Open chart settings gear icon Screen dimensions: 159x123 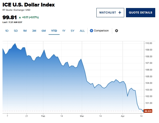pyautogui.click(x=116, y=31)
